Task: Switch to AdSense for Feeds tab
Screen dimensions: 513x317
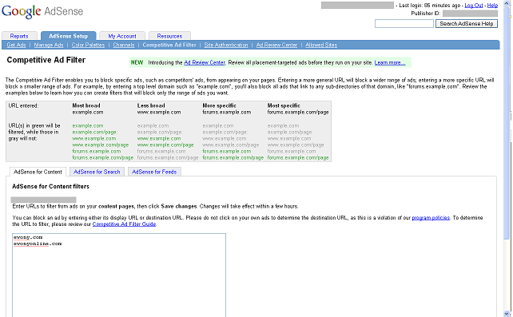Action: pyautogui.click(x=154, y=172)
